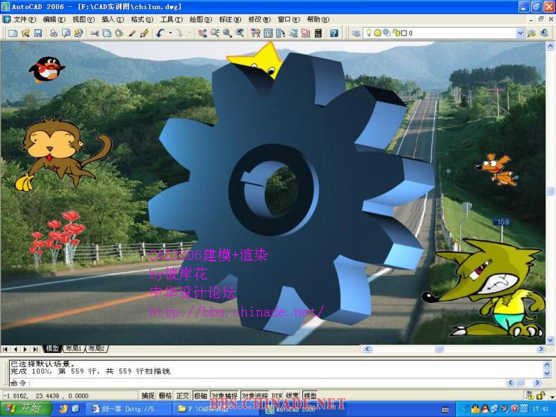Activate the Zoom Realtime magnifier icon
Viewport: 556px width, 417px height.
[215, 33]
